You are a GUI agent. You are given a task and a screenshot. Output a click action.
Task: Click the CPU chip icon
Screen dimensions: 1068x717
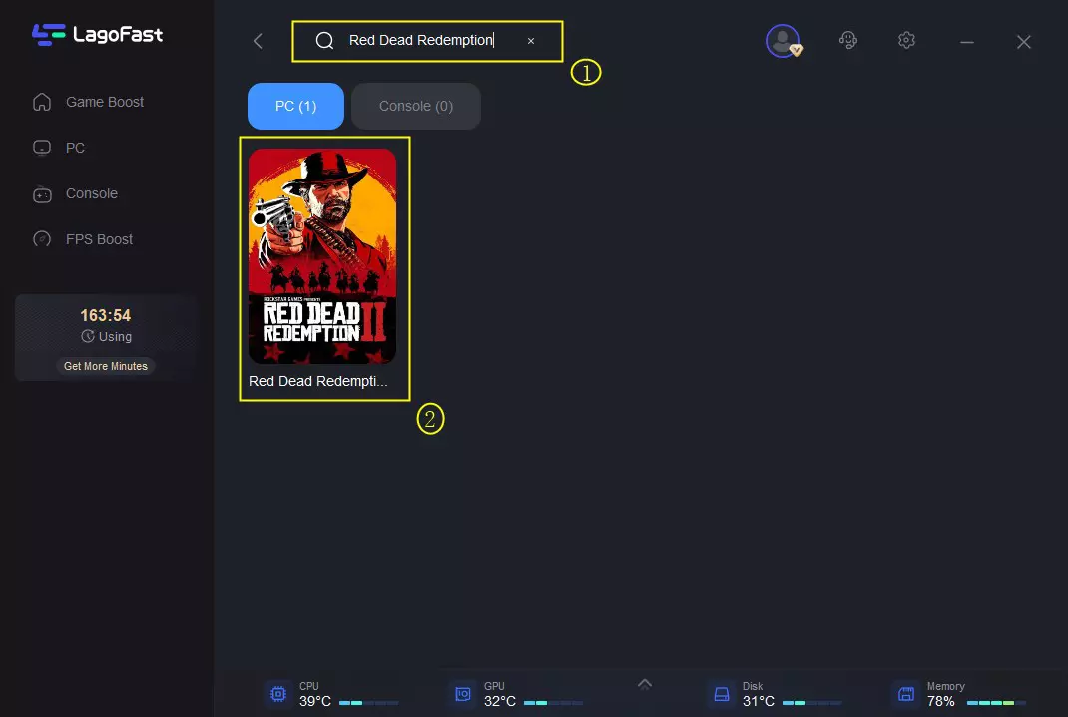(x=277, y=694)
